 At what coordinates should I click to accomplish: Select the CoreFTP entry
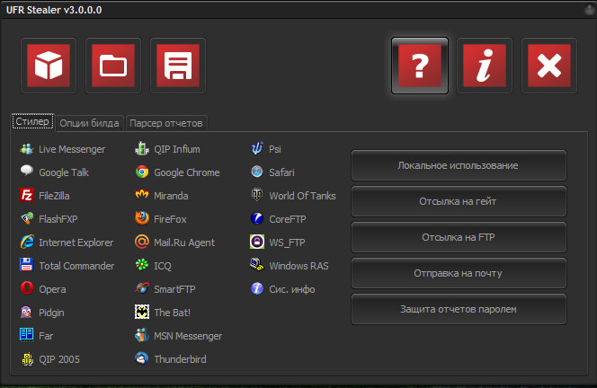click(x=278, y=219)
